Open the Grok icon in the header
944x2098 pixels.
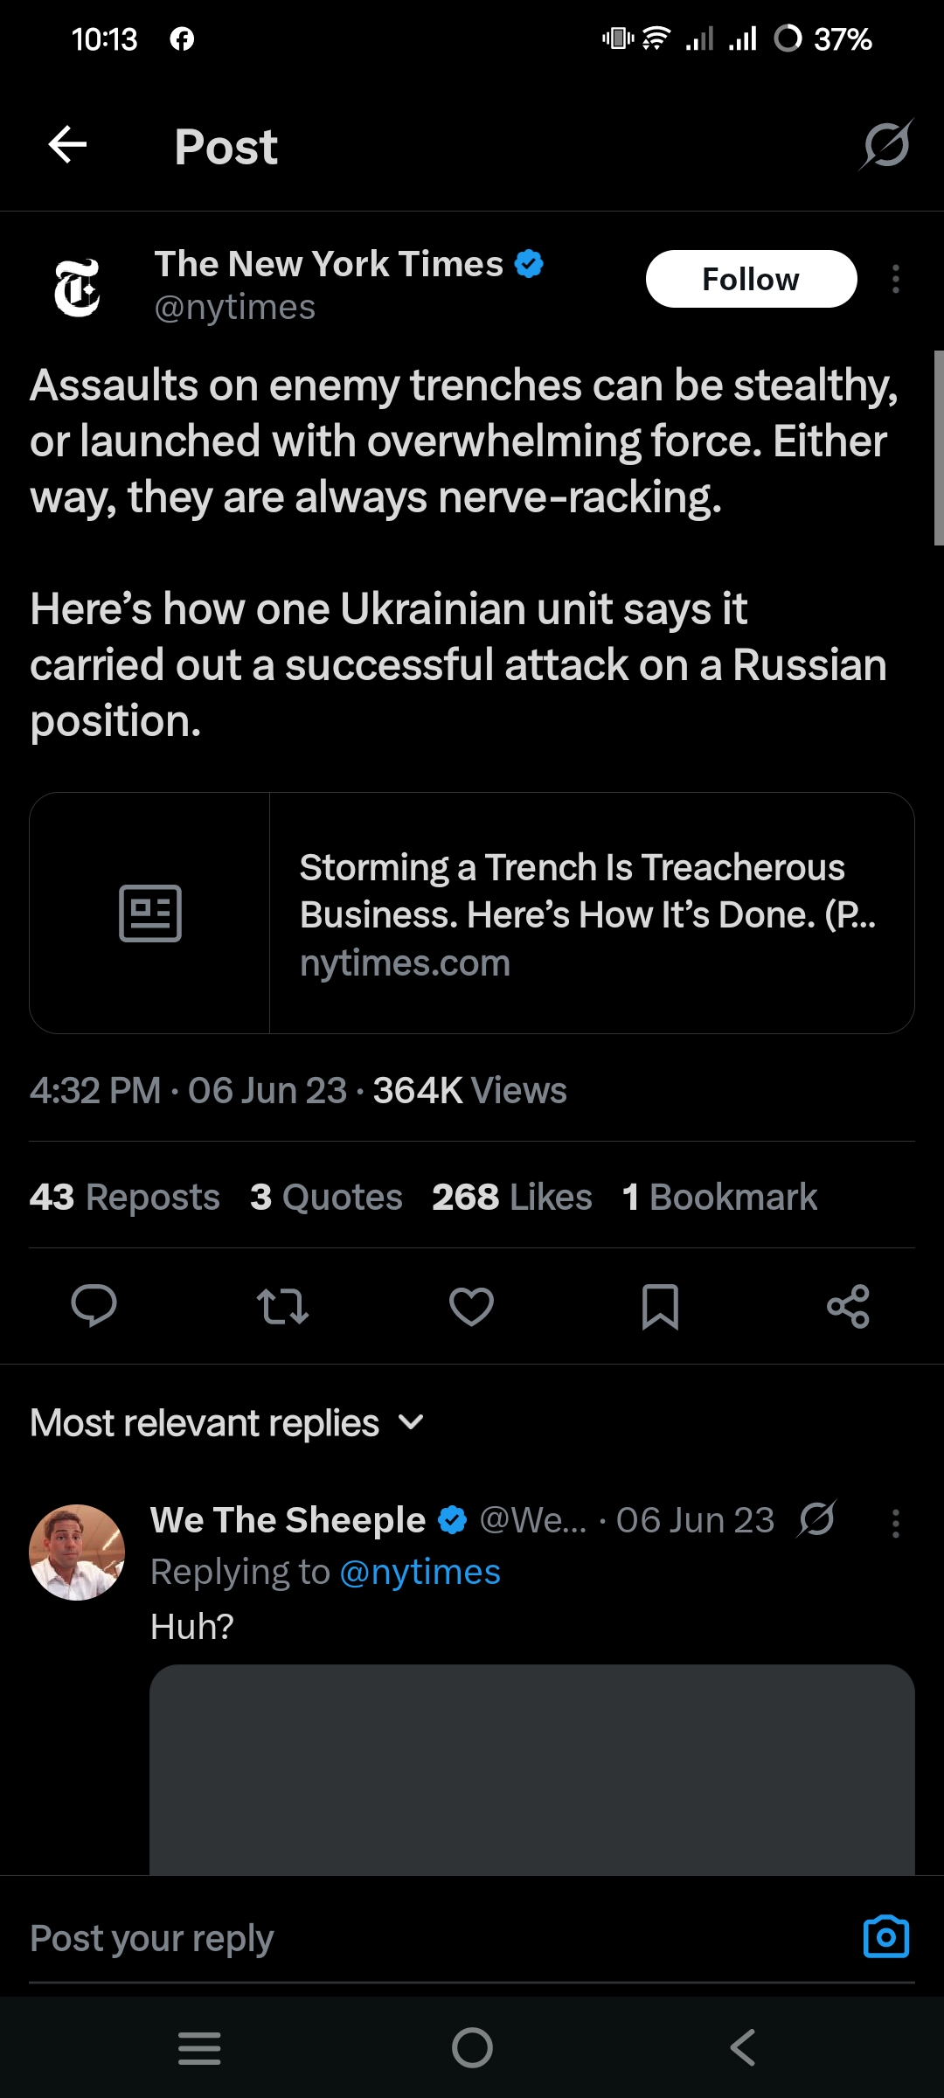point(886,145)
